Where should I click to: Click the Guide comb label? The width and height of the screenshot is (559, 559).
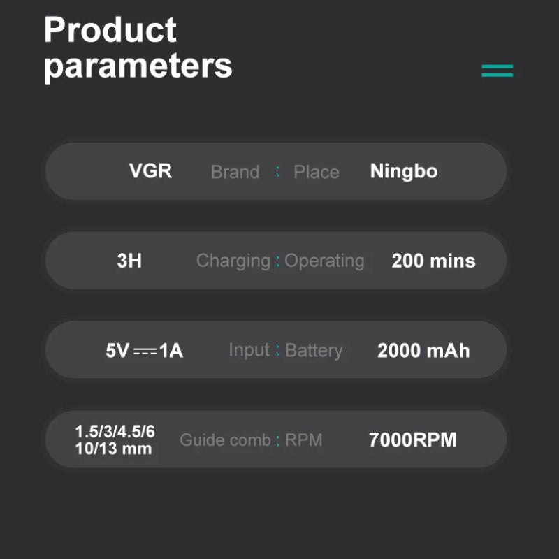pyautogui.click(x=225, y=440)
